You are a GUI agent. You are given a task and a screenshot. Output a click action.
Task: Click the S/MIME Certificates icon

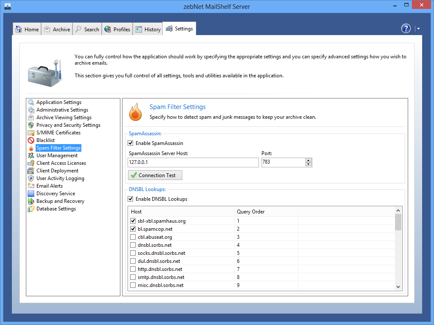click(x=31, y=133)
